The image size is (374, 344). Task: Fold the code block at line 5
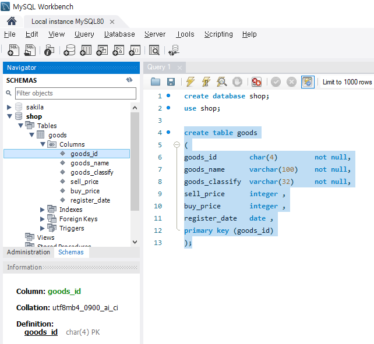[177, 145]
